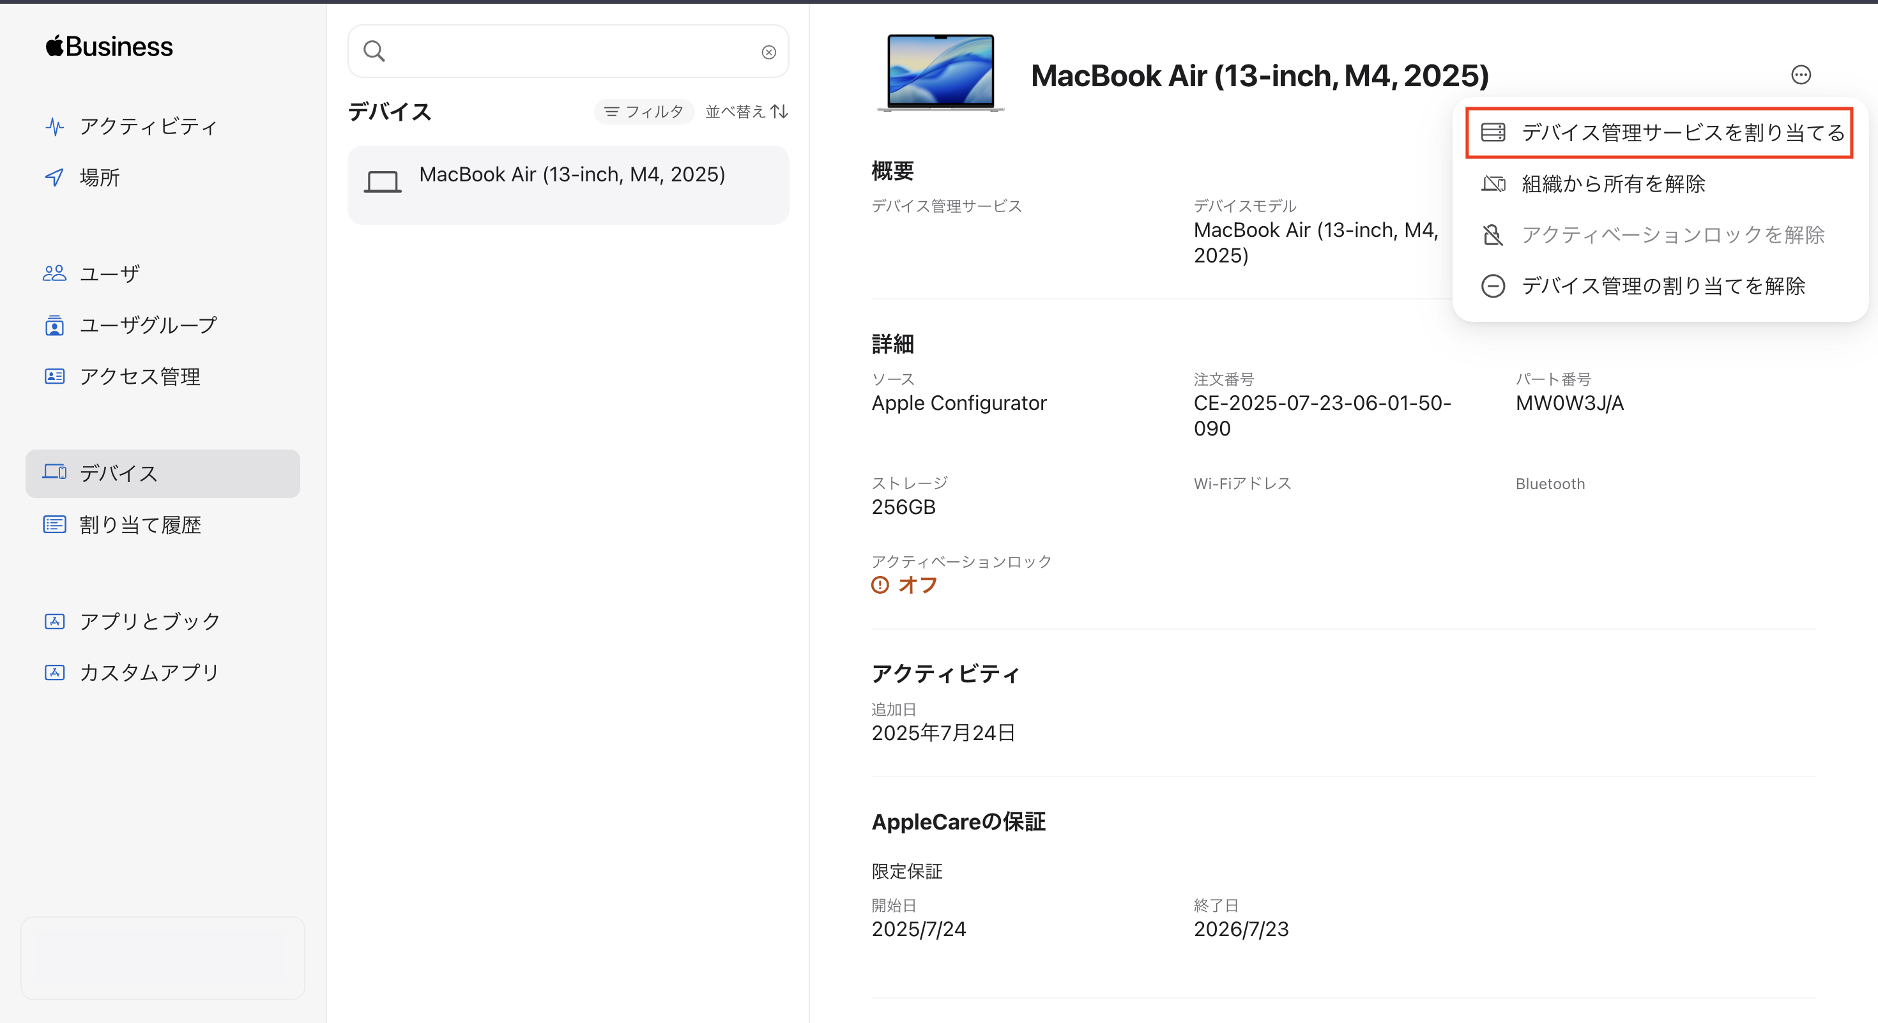
Task: Select Assignment History (割り当て履歴) sidebar item
Action: tap(140, 525)
